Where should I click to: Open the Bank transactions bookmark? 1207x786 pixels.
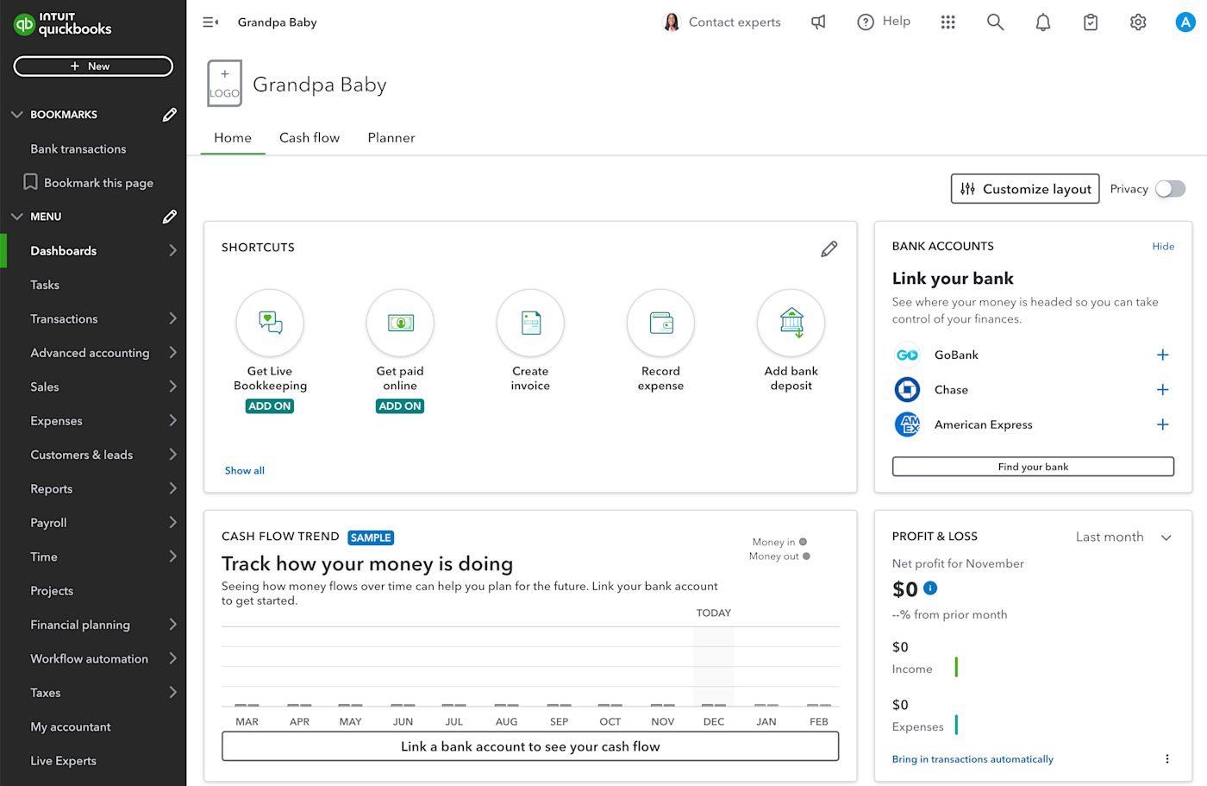(78, 149)
